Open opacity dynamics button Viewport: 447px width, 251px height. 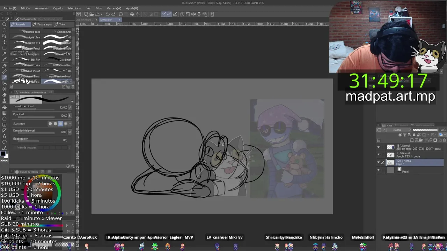[x=70, y=115]
